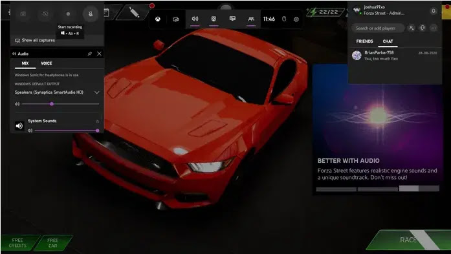Toggle the Audio widget speaker icon in Game Bar
This screenshot has width=451, height=254.
coord(195,19)
